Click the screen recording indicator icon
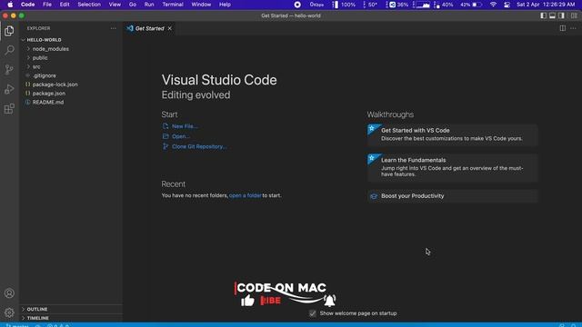 [x=297, y=5]
